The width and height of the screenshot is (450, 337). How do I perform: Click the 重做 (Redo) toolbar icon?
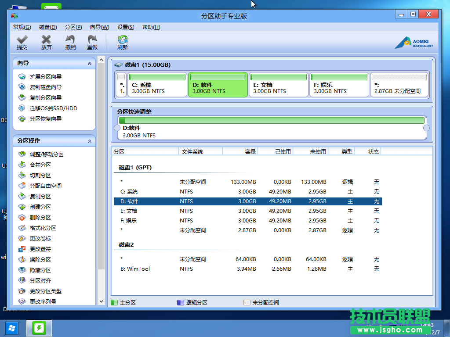point(92,43)
